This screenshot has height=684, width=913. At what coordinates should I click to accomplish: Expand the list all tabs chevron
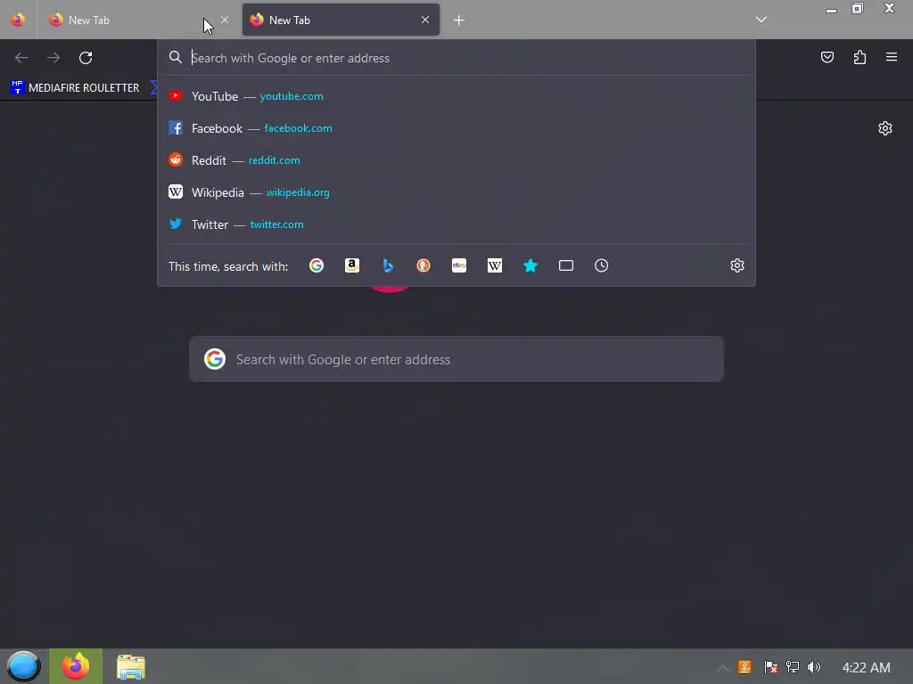[761, 20]
